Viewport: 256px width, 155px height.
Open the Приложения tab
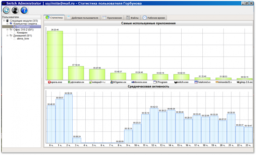point(112,18)
